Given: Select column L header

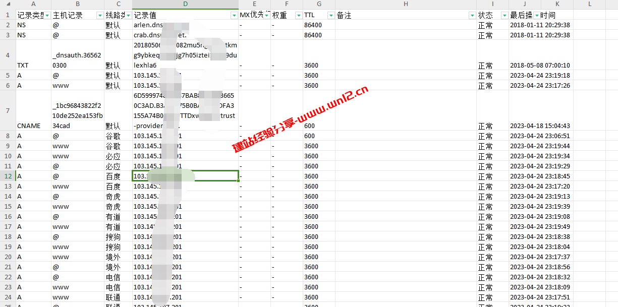Looking at the screenshot, I should tap(589, 4).
